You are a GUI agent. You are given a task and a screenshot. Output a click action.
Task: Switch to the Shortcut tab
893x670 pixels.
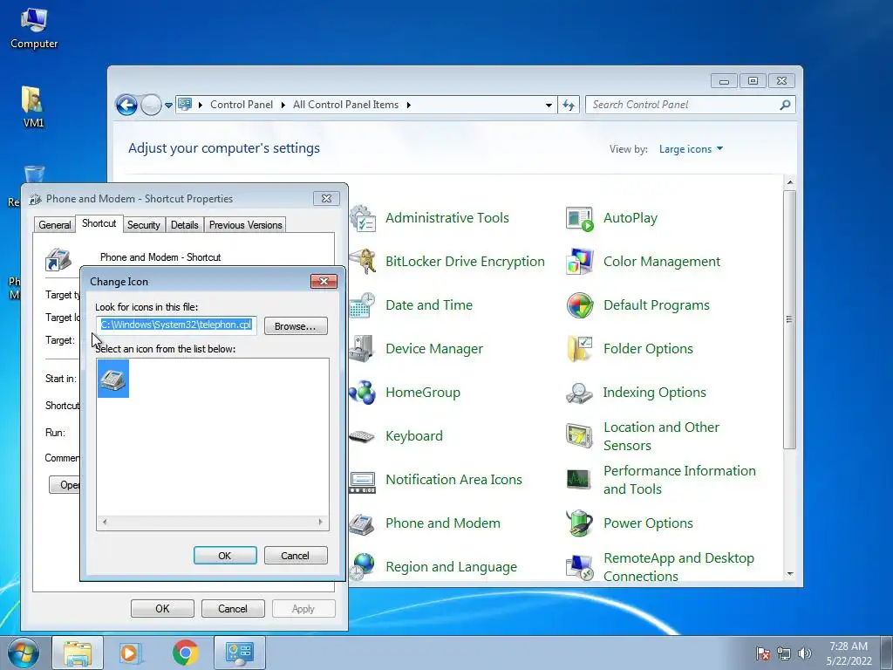tap(99, 223)
